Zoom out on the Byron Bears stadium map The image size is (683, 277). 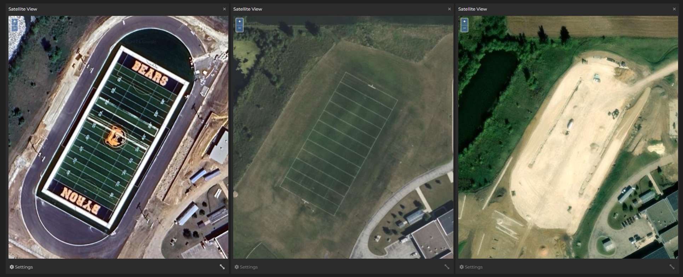pos(15,28)
